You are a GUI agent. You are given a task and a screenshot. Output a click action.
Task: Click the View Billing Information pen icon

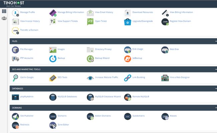click(x=165, y=13)
